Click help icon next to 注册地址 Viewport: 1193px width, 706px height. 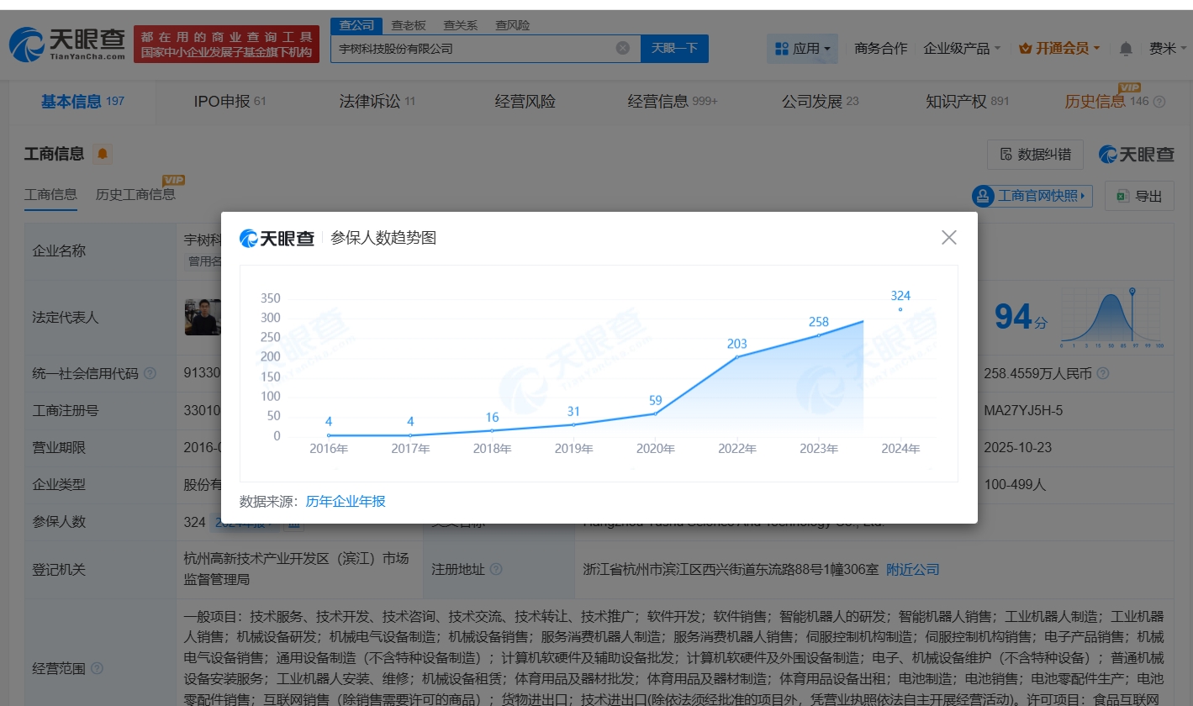tap(496, 570)
